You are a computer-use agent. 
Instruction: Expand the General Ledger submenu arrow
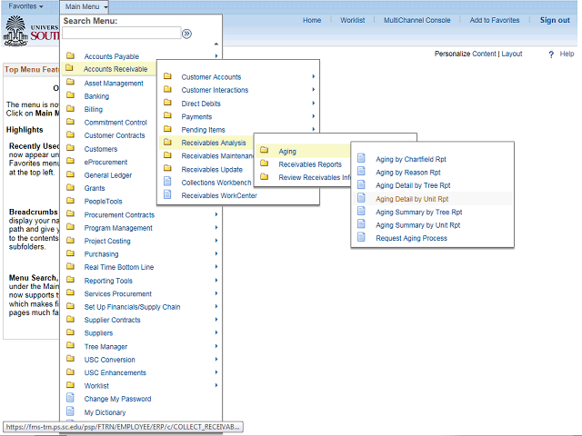tap(216, 175)
